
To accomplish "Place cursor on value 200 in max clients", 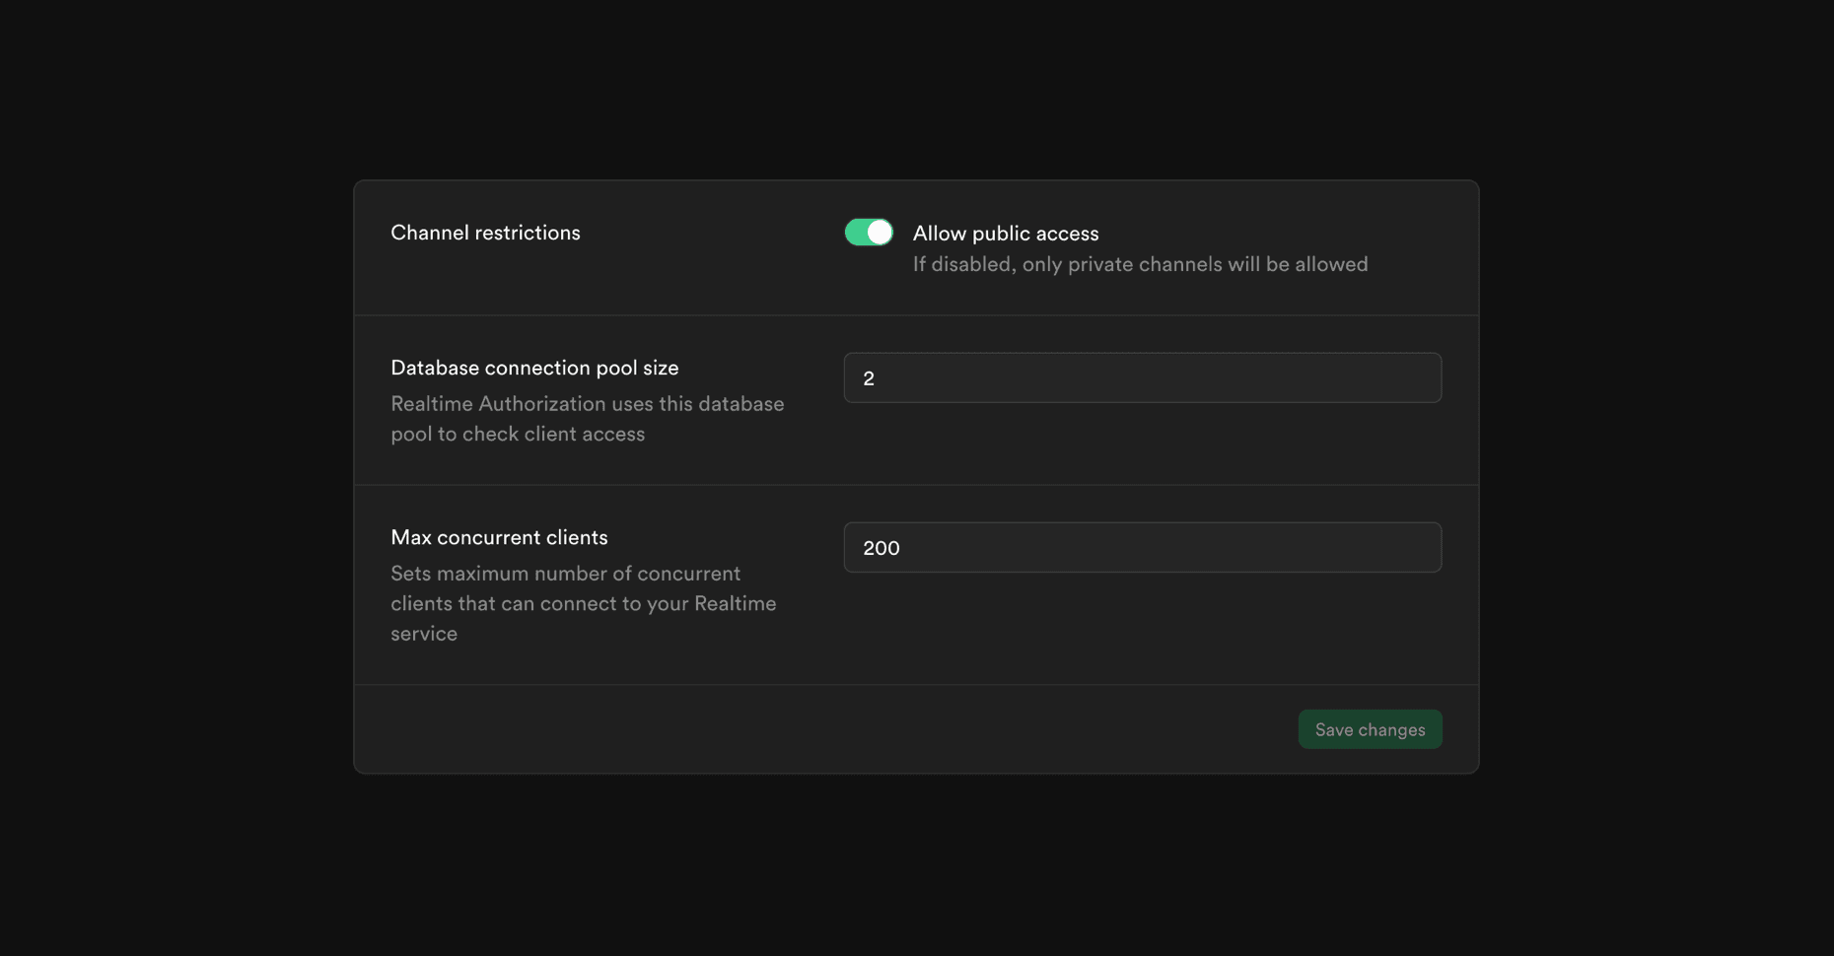I will [881, 548].
